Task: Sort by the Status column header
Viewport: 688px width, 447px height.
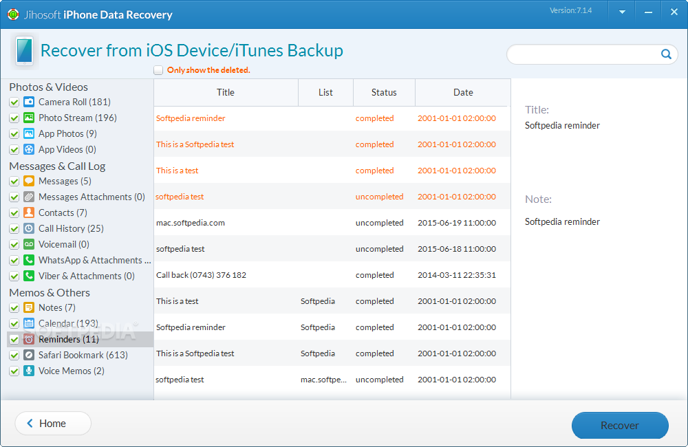Action: coord(384,93)
